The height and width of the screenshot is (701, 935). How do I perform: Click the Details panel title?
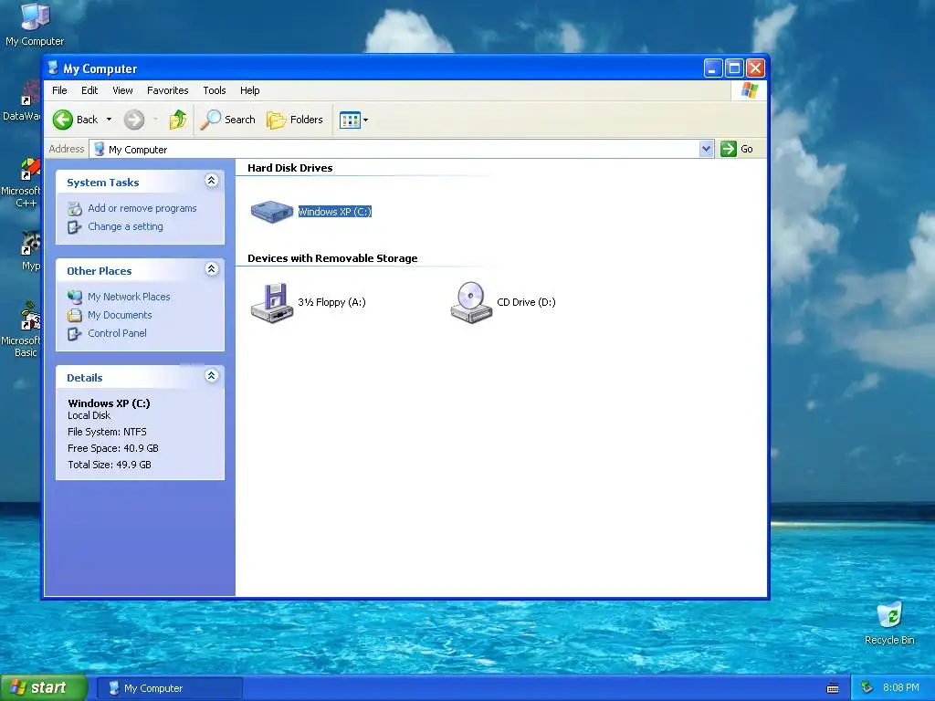(x=85, y=377)
